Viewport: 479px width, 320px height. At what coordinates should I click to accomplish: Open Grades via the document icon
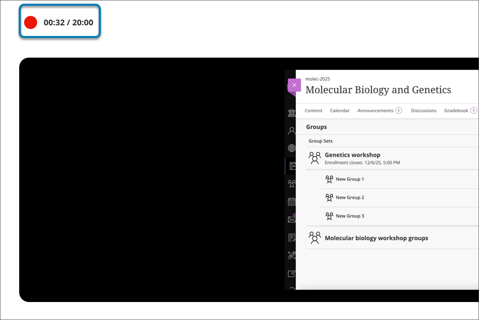click(x=291, y=236)
